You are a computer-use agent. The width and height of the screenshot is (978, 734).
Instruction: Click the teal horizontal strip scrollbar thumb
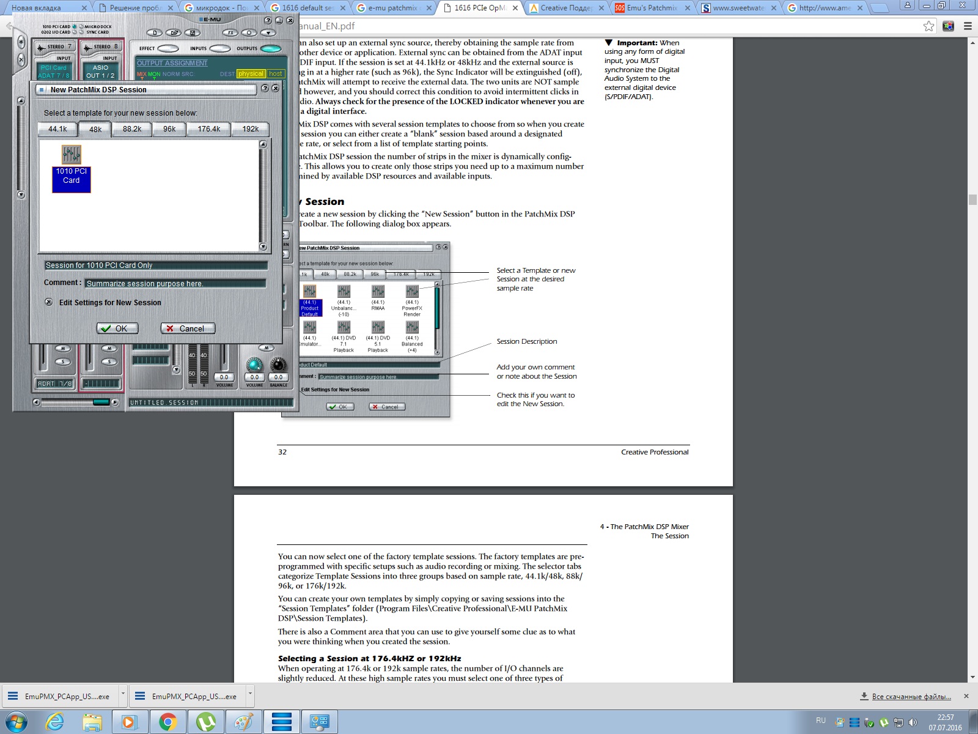tap(101, 402)
